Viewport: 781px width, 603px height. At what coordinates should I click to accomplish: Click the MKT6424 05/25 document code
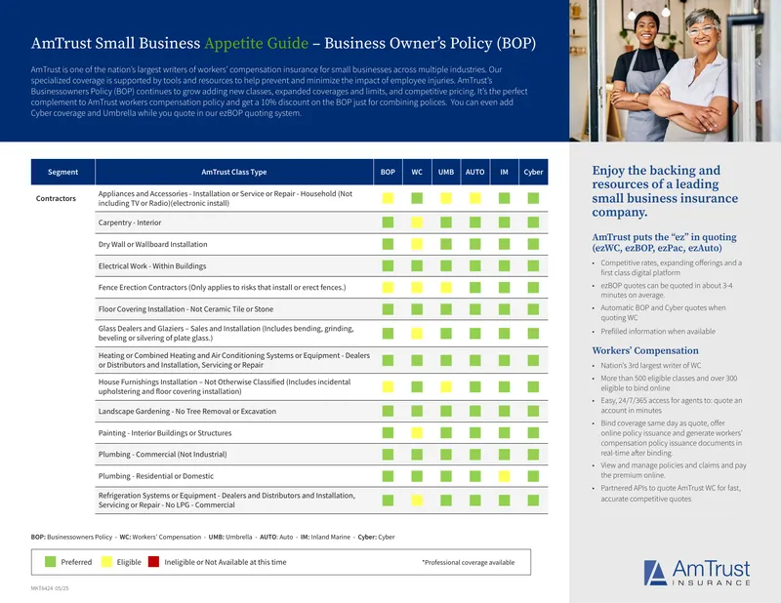[x=50, y=588]
